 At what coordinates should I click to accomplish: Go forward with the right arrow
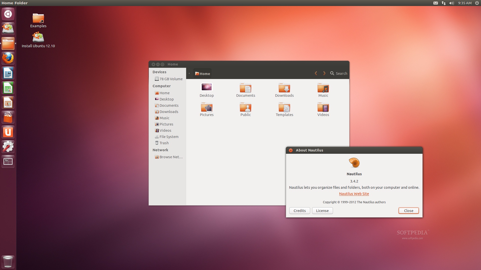click(324, 73)
